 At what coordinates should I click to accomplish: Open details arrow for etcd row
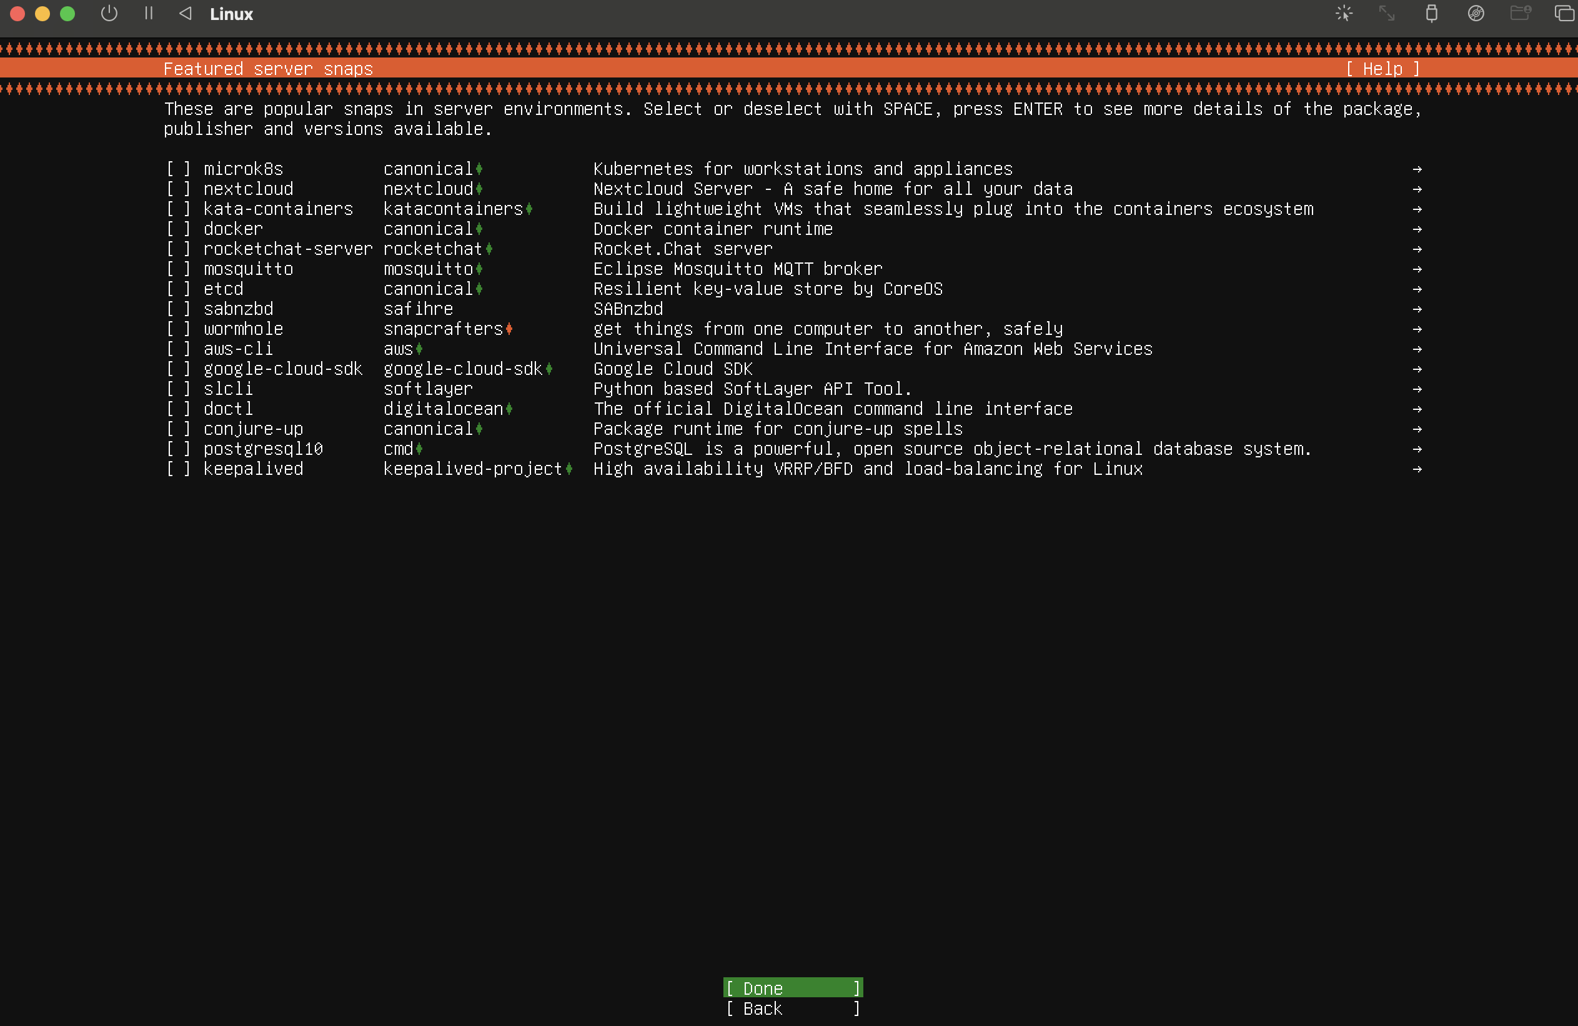click(x=1417, y=289)
